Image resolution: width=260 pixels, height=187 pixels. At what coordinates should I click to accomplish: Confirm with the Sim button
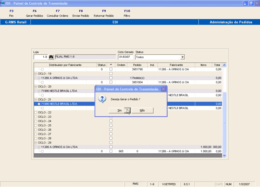coord(120,111)
